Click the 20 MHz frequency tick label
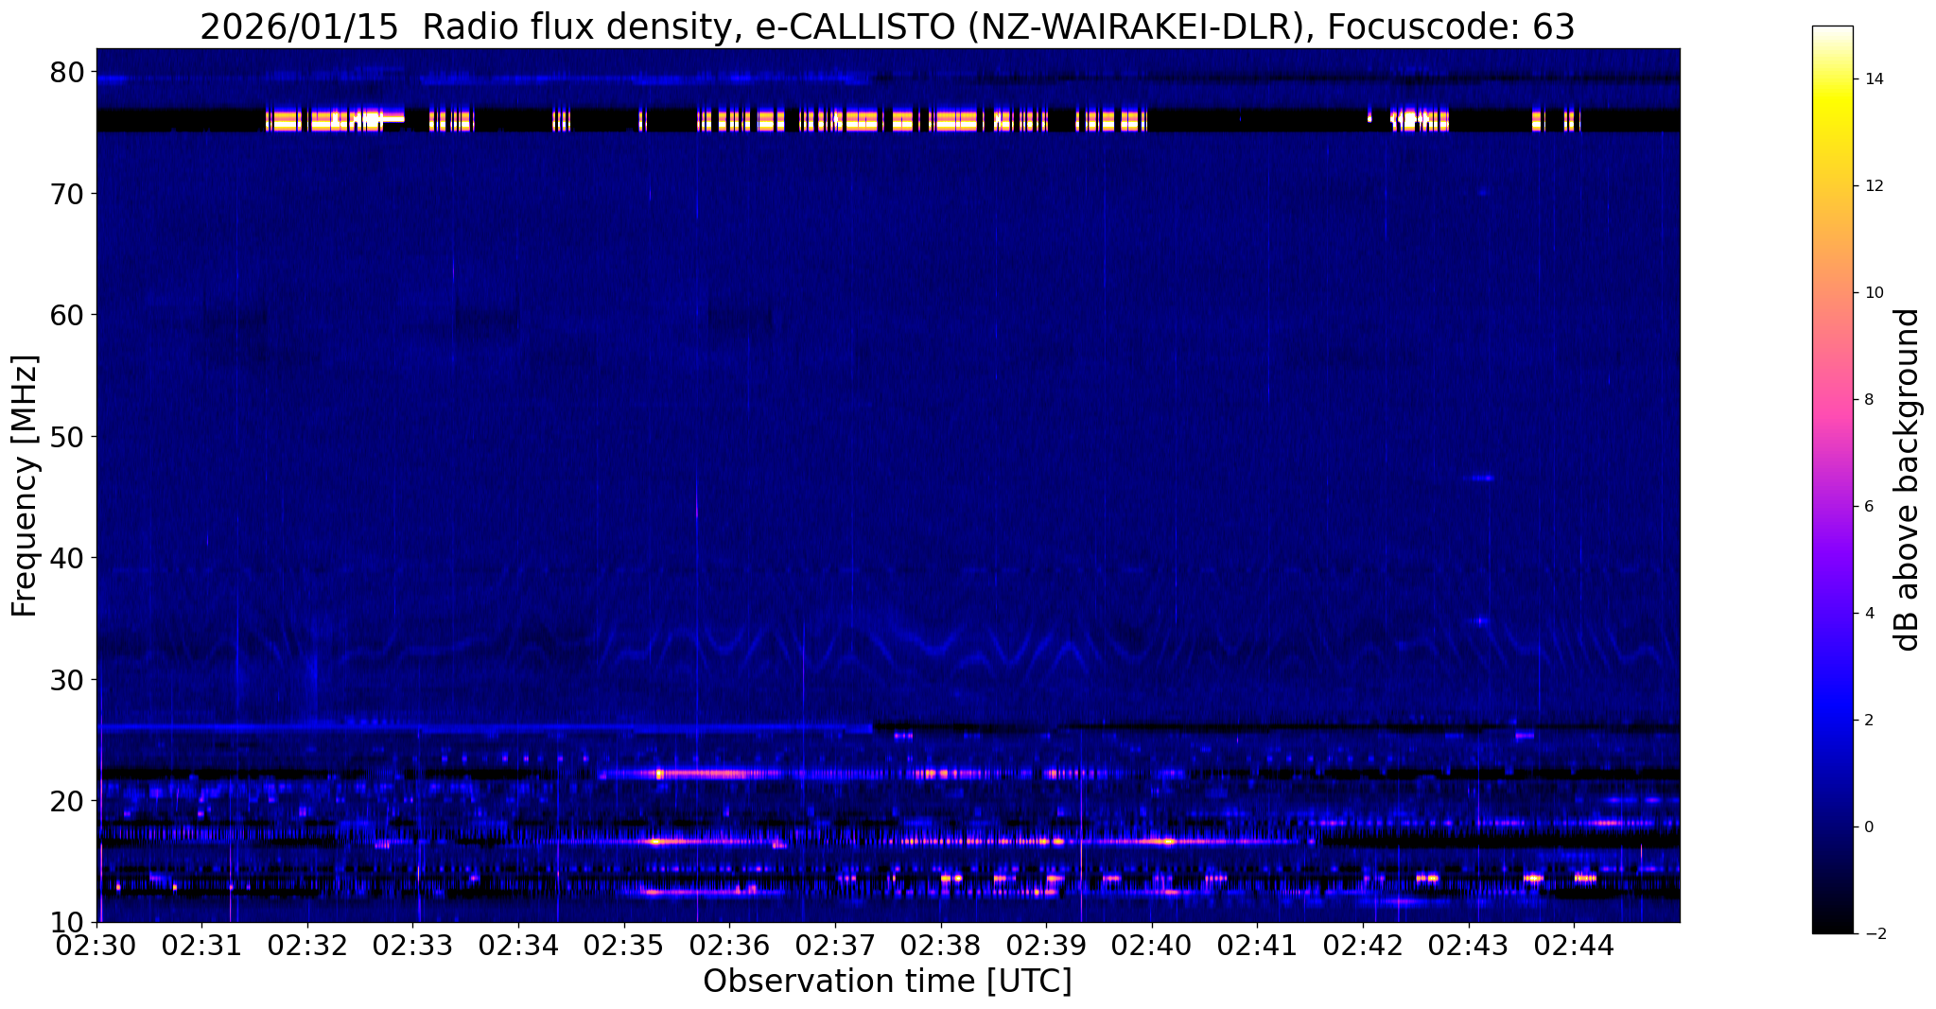This screenshot has width=1936, height=1009. point(69,801)
